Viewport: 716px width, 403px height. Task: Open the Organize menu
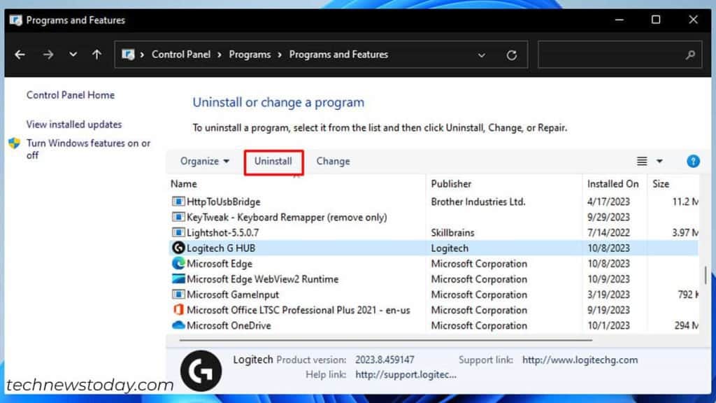(205, 162)
